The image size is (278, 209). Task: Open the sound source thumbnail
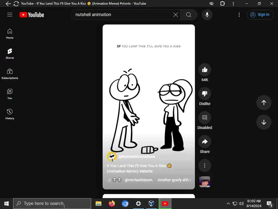tap(205, 182)
